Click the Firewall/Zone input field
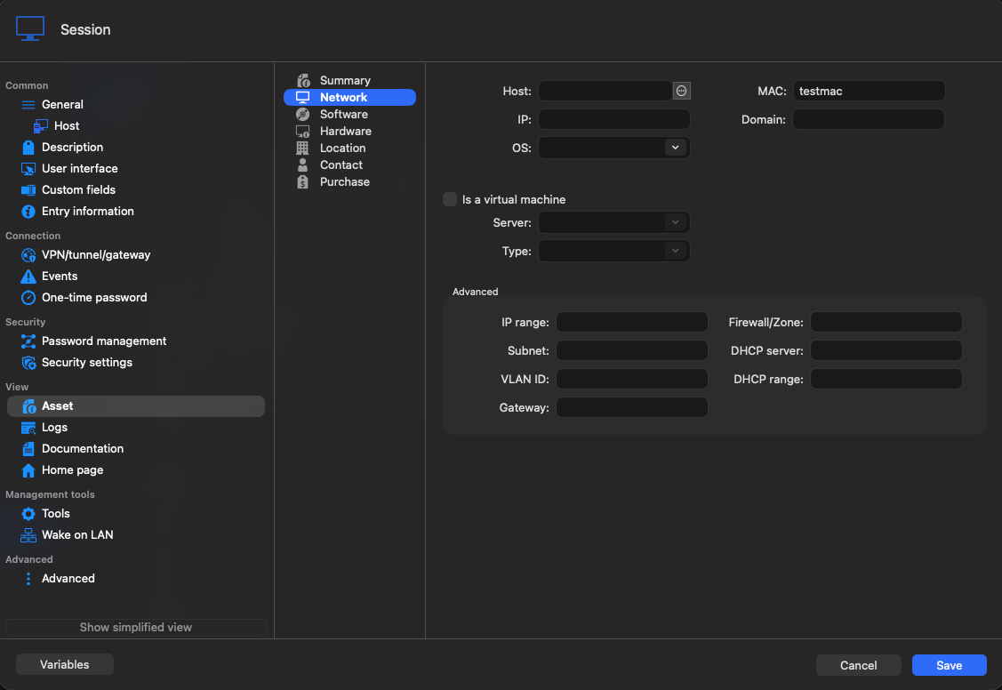This screenshot has width=1002, height=690. coord(886,322)
